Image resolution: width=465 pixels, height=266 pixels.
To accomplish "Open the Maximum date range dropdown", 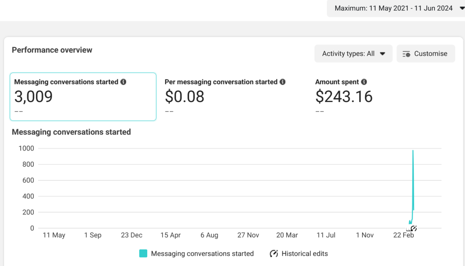I will click(x=393, y=8).
